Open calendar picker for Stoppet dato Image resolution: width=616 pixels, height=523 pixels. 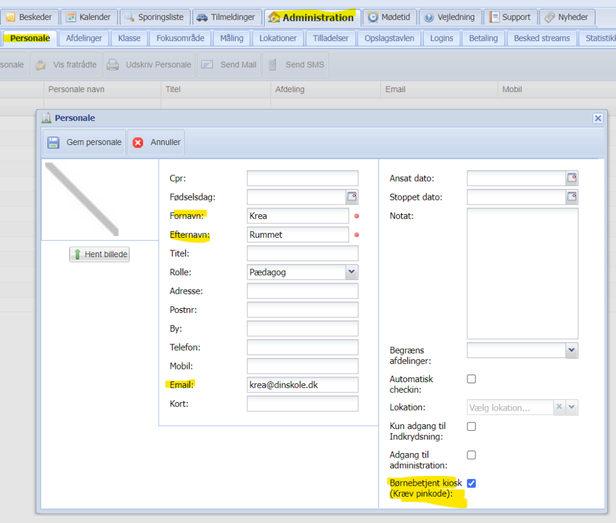tap(572, 197)
